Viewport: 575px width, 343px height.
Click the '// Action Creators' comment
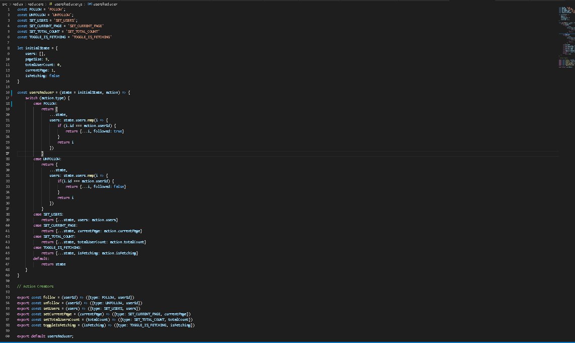(35, 286)
